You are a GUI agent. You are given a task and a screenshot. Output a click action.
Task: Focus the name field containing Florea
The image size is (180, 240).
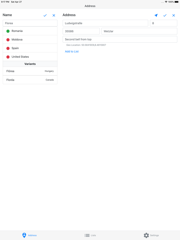coord(30,23)
